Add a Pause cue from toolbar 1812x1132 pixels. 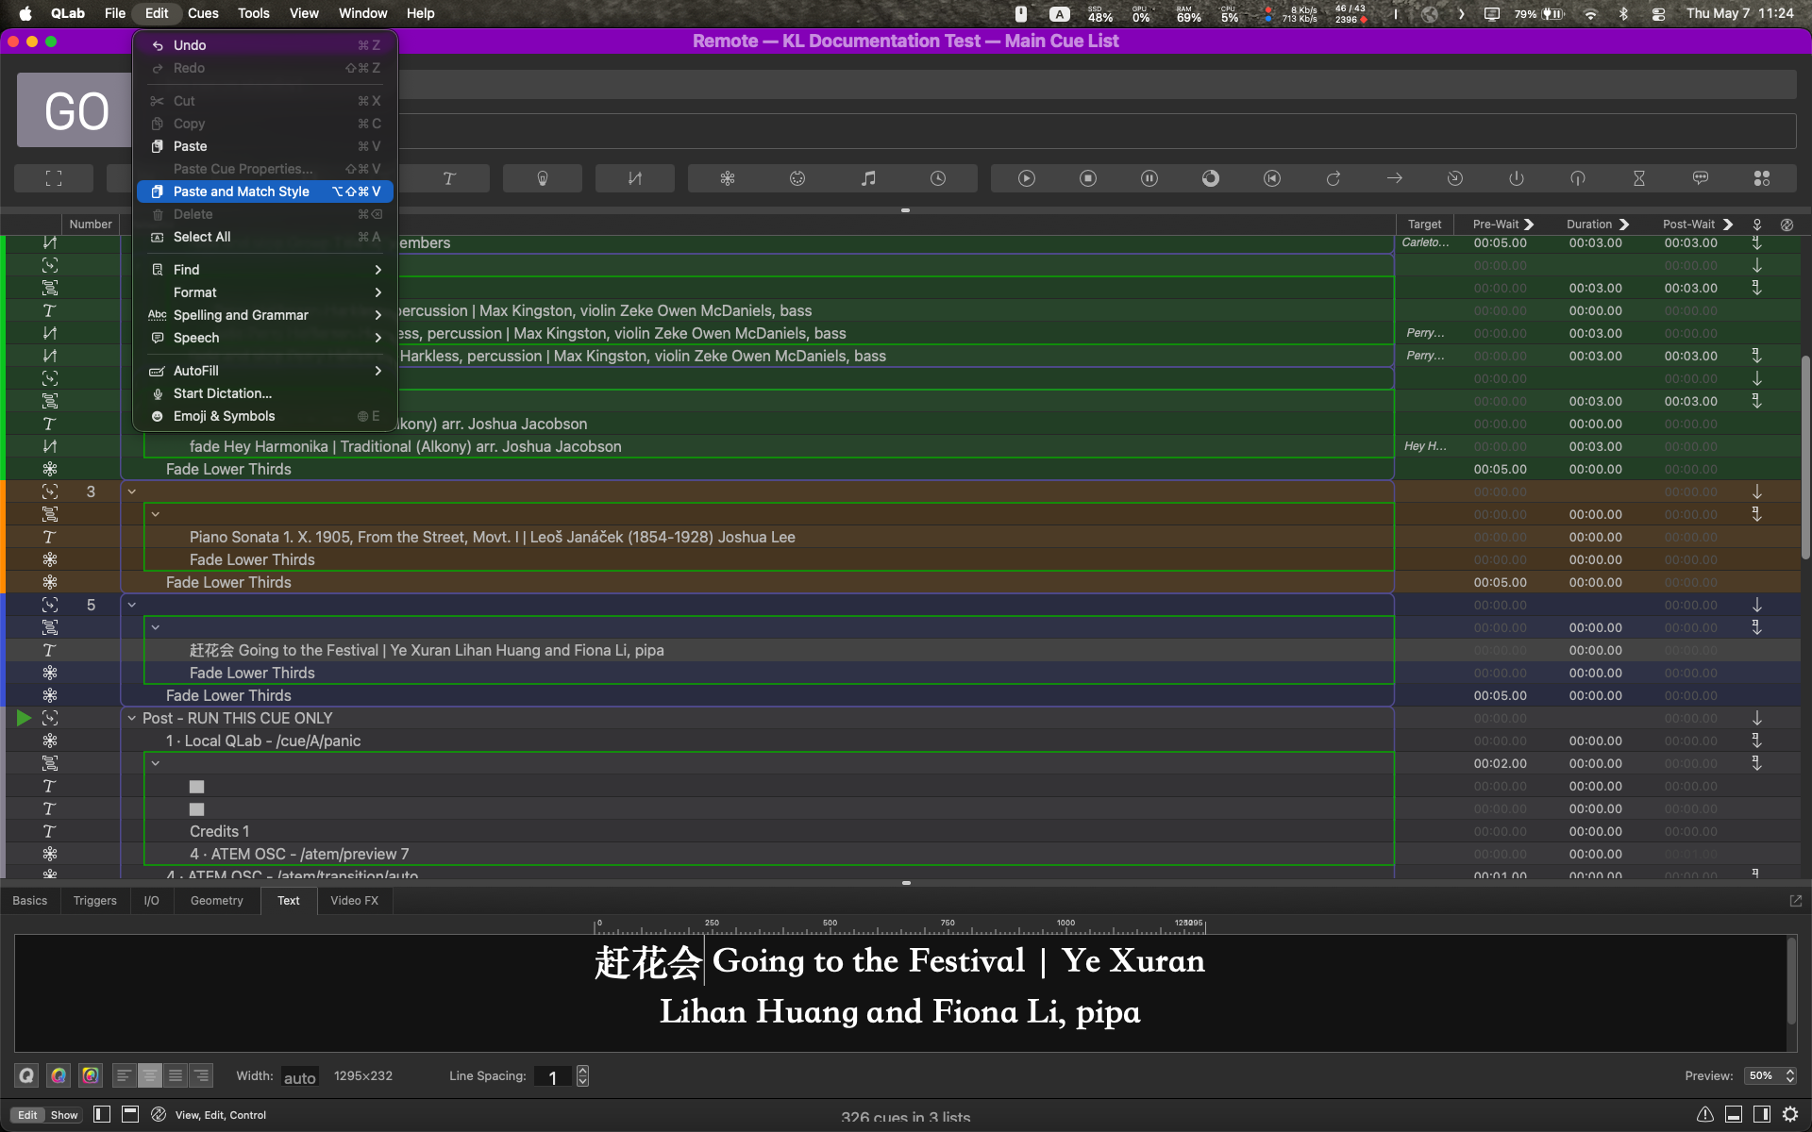click(1149, 178)
